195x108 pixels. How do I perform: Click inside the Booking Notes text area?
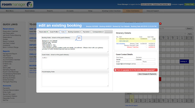click(75, 46)
